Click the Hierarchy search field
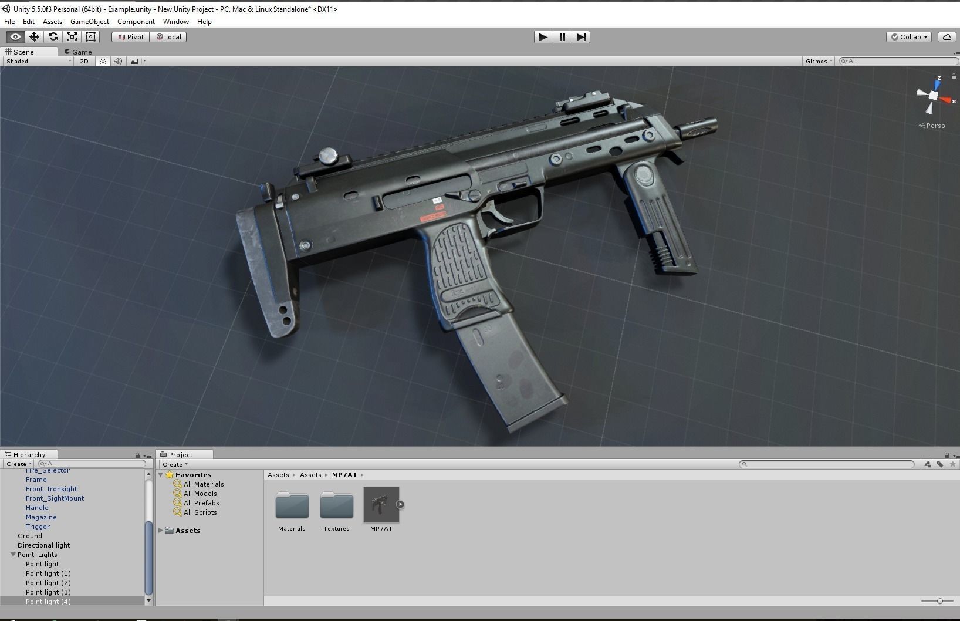The height and width of the screenshot is (621, 960). coord(92,464)
